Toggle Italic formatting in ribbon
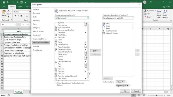The image size is (173, 97). [x=18, y=16]
